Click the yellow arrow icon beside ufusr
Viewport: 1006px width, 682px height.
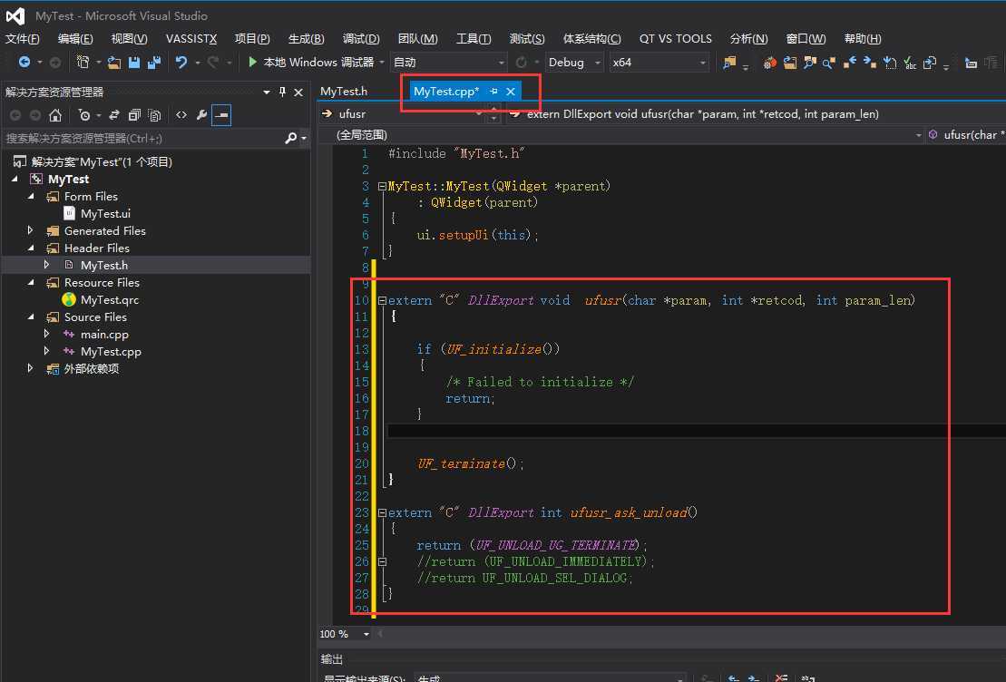327,113
